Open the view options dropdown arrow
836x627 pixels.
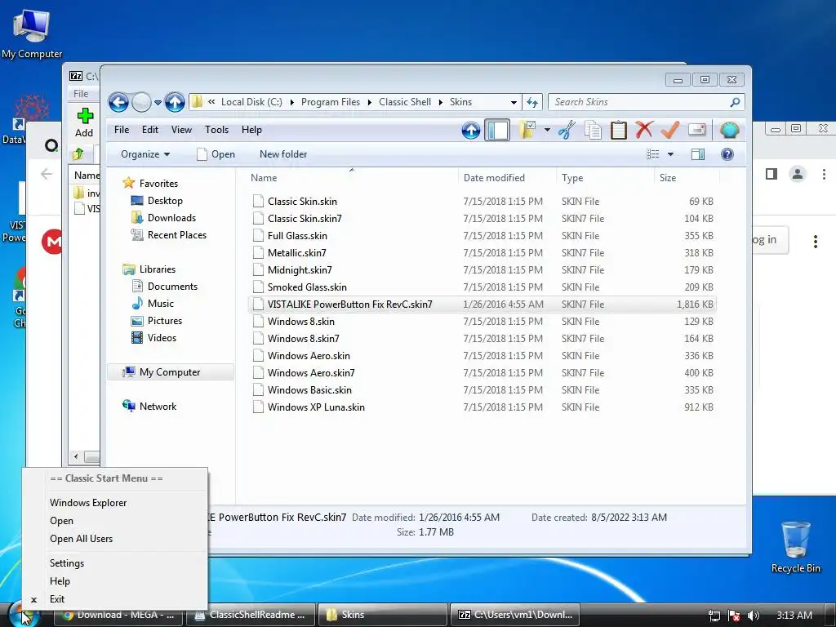[670, 154]
